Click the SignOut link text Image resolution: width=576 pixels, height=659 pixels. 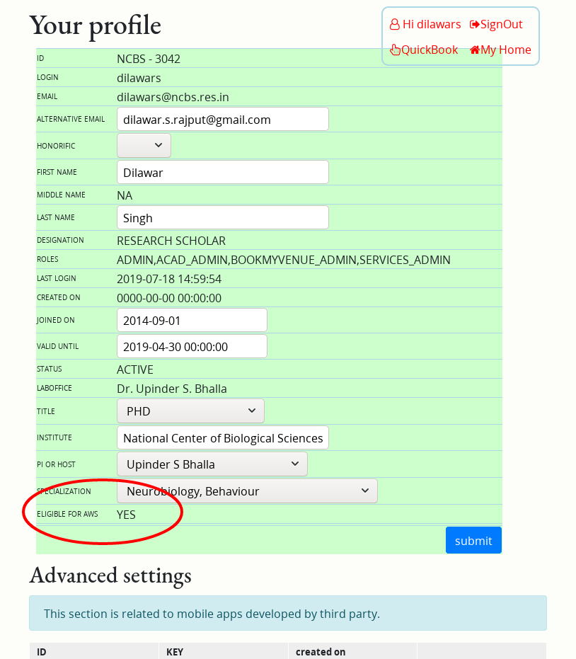point(501,24)
